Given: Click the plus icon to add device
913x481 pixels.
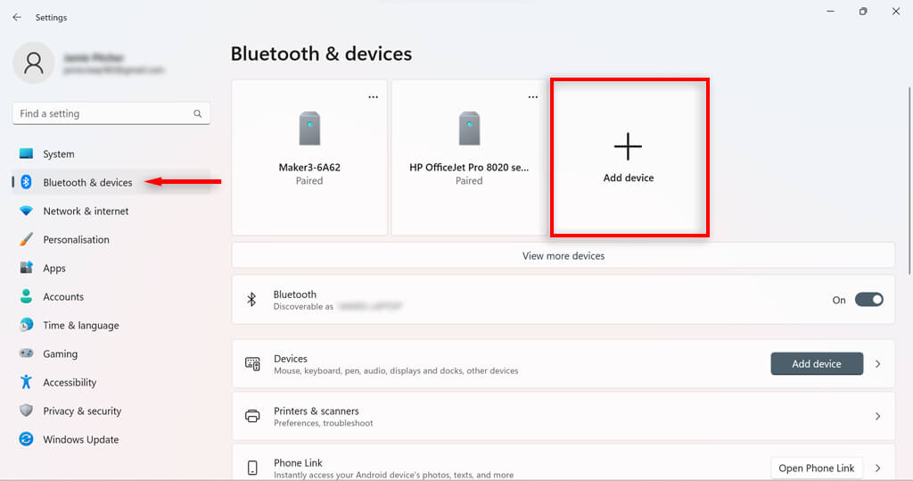Looking at the screenshot, I should 628,146.
